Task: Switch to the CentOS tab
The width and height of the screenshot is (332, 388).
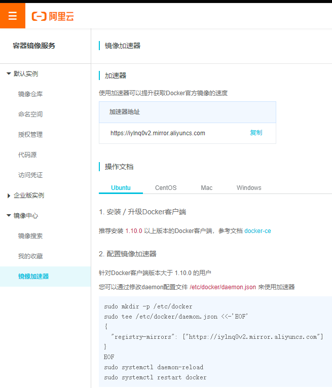Action: 166,188
